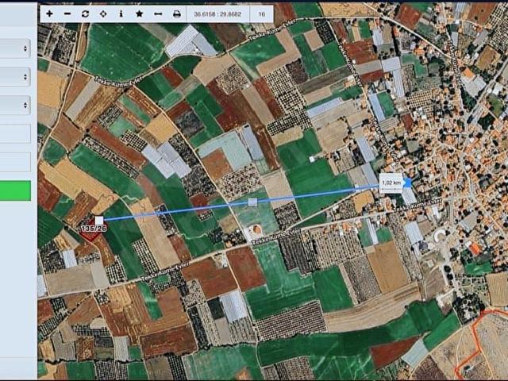
Task: Click the white start handle of the measurement line
Action: (99, 221)
